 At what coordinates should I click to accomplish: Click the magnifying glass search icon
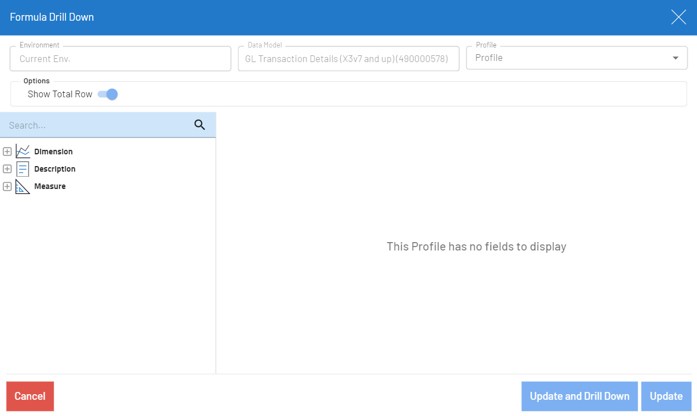(200, 125)
